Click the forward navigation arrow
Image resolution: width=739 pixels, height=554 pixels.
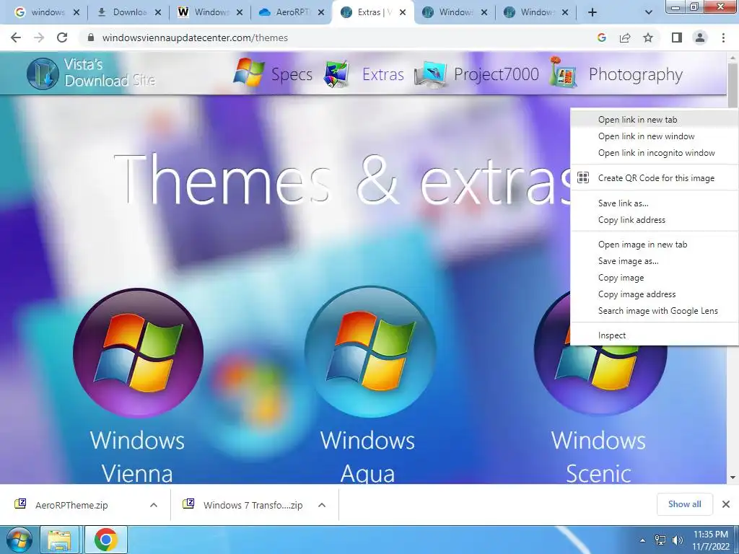coord(39,38)
